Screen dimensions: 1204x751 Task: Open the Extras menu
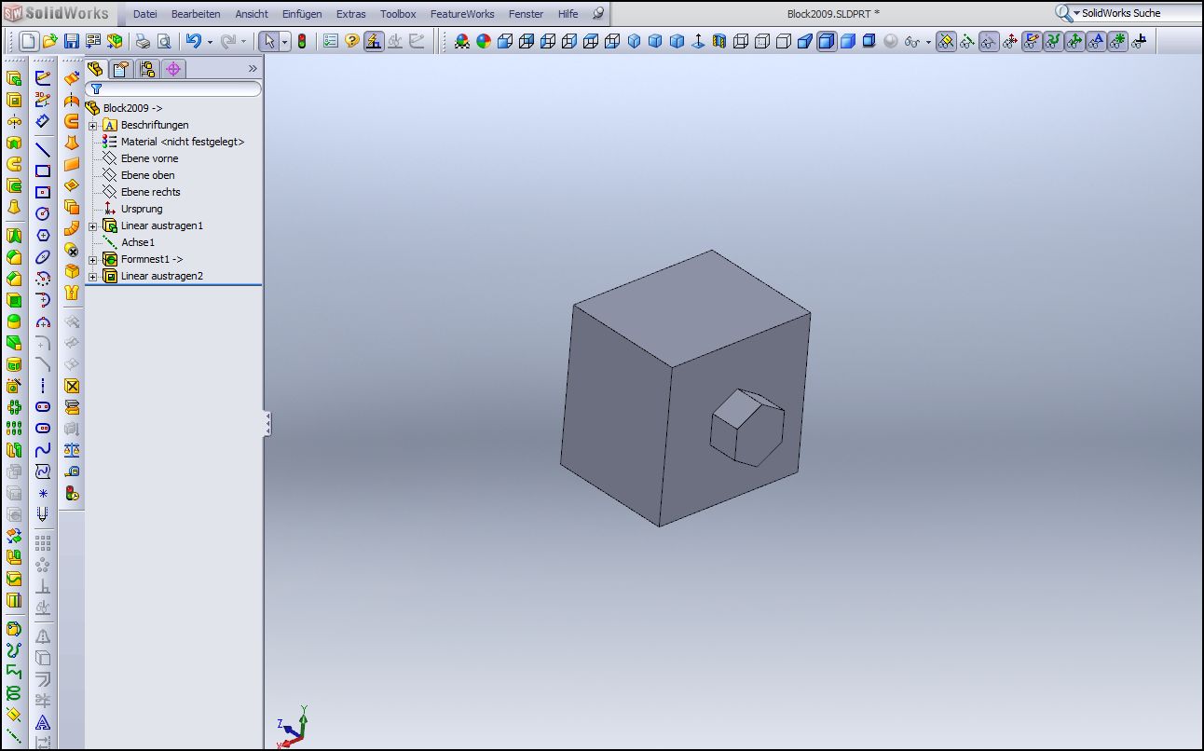coord(351,14)
